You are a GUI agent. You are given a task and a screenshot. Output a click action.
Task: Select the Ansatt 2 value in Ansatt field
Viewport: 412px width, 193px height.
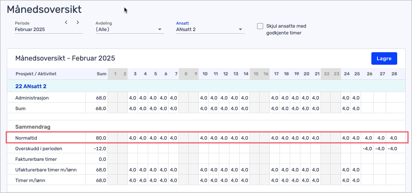(x=186, y=30)
